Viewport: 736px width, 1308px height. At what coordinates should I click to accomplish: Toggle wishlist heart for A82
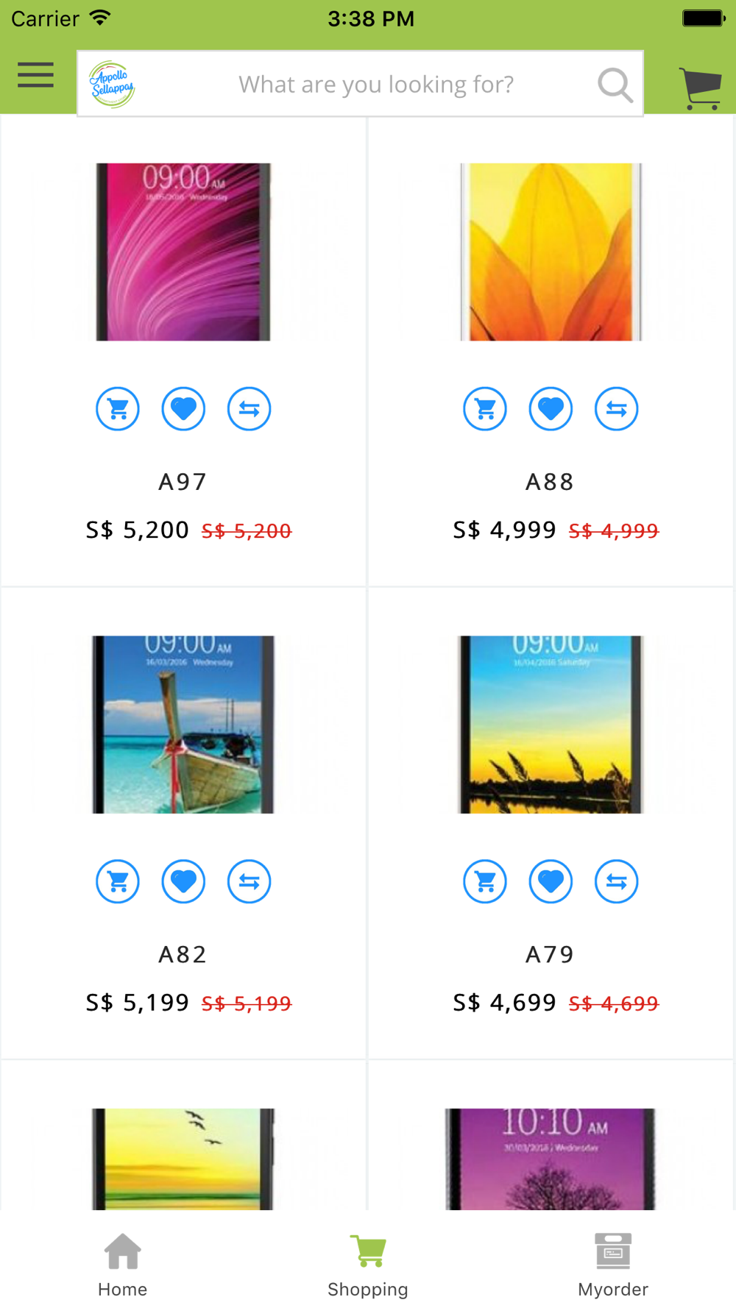coord(183,881)
